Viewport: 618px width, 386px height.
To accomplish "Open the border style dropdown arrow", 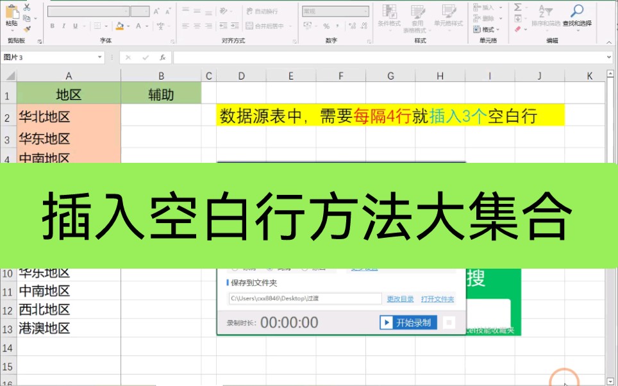I will coord(106,26).
